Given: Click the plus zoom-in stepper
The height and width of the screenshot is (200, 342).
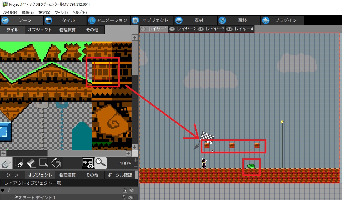Looking at the screenshot, I should point(136,160).
